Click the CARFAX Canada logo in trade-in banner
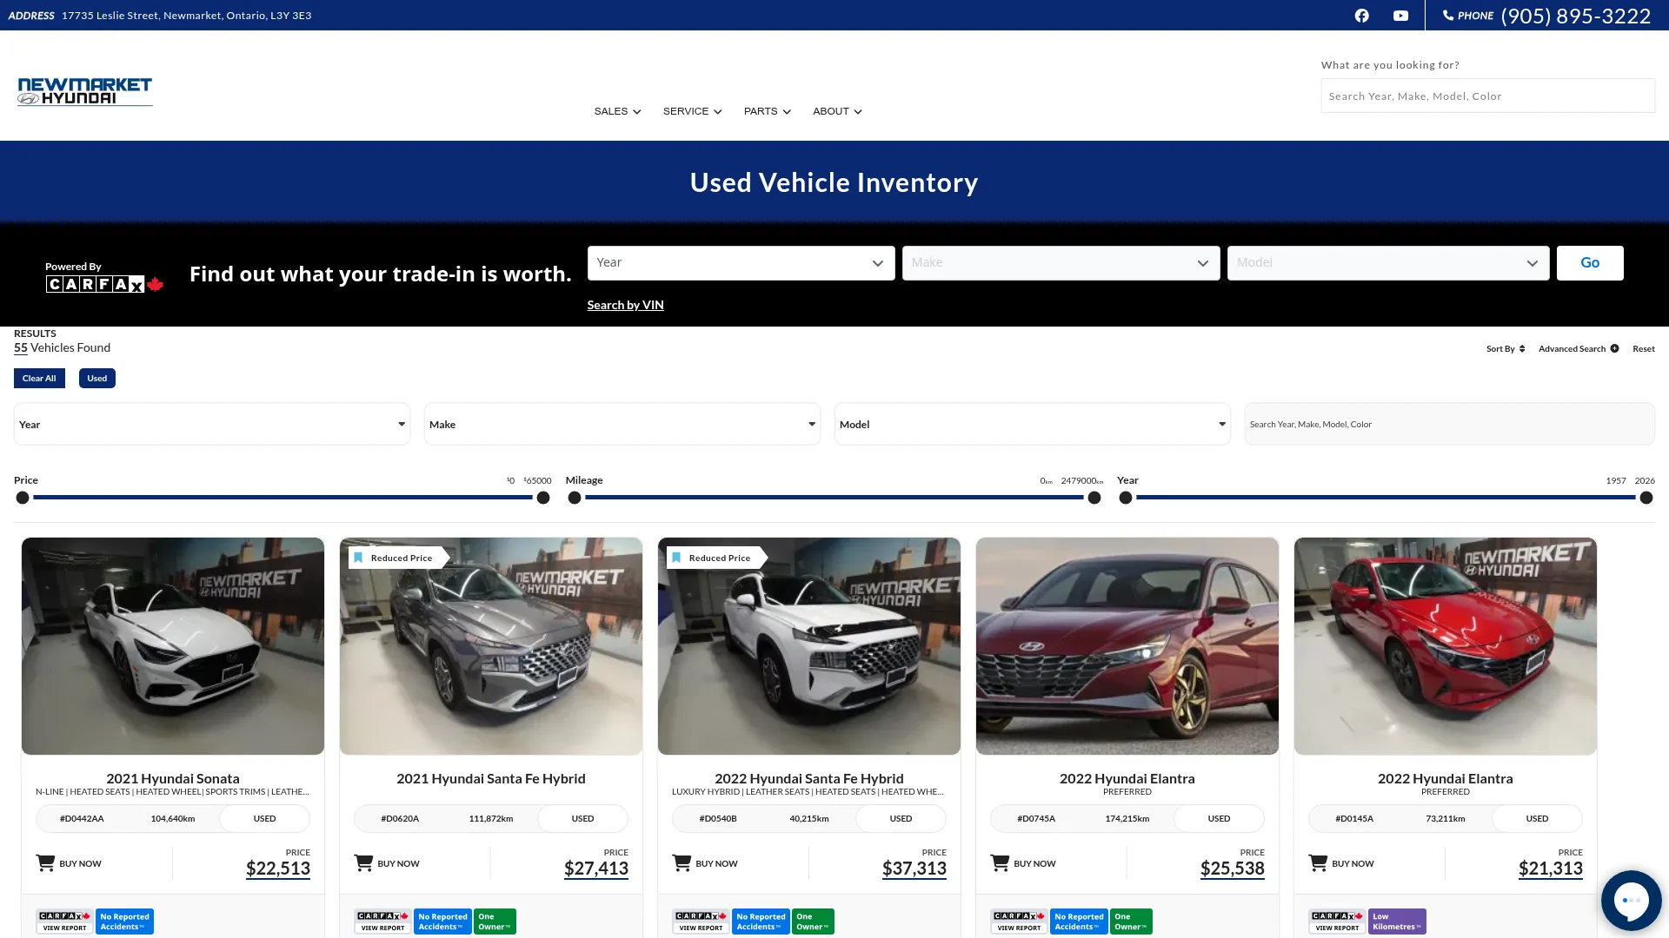 [x=104, y=284]
